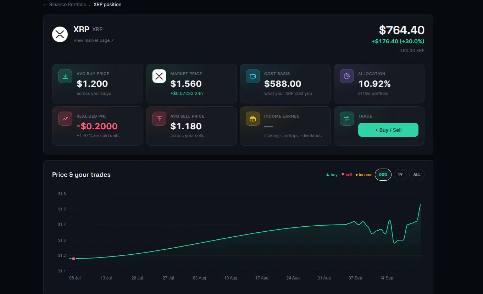The image size is (483, 294).
Task: Click the Realized PNL trend icon
Action: [x=65, y=119]
